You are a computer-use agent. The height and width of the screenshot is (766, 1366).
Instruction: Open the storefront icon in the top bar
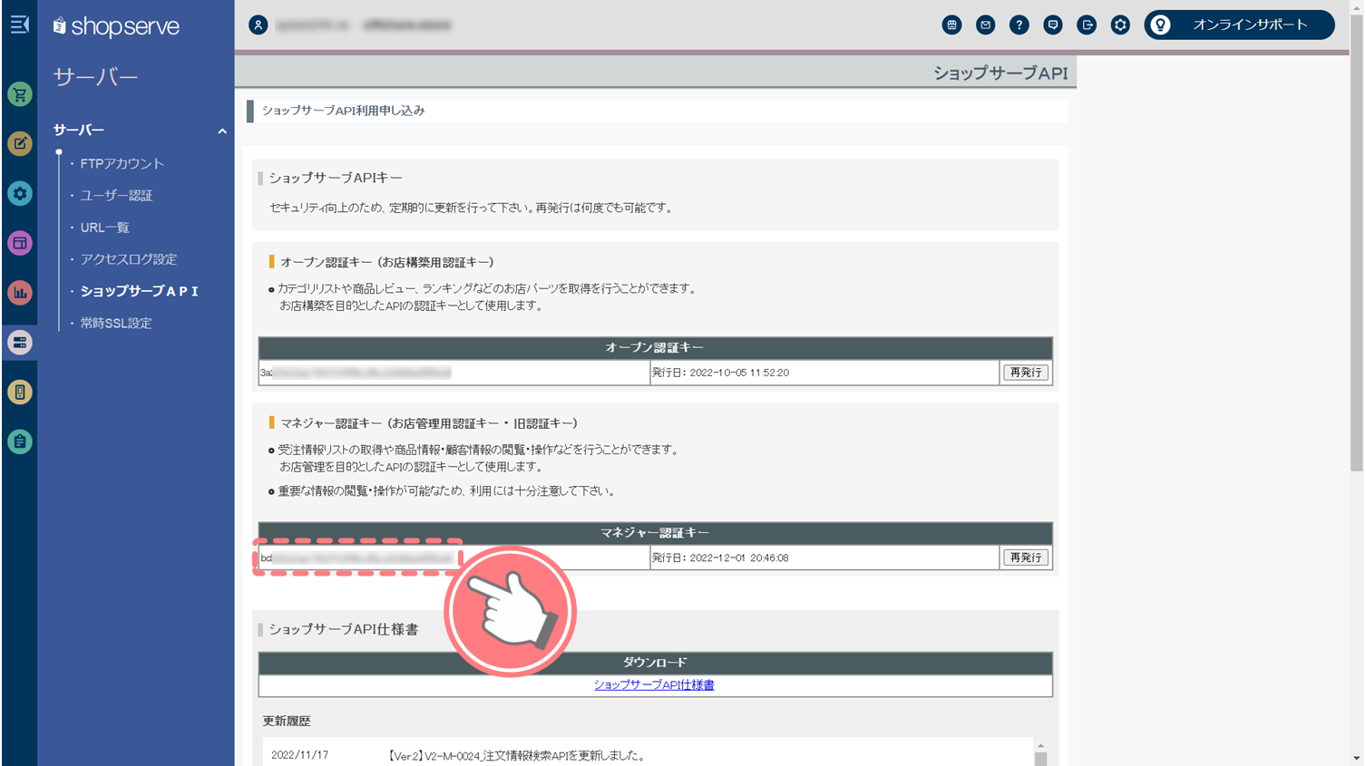[951, 25]
